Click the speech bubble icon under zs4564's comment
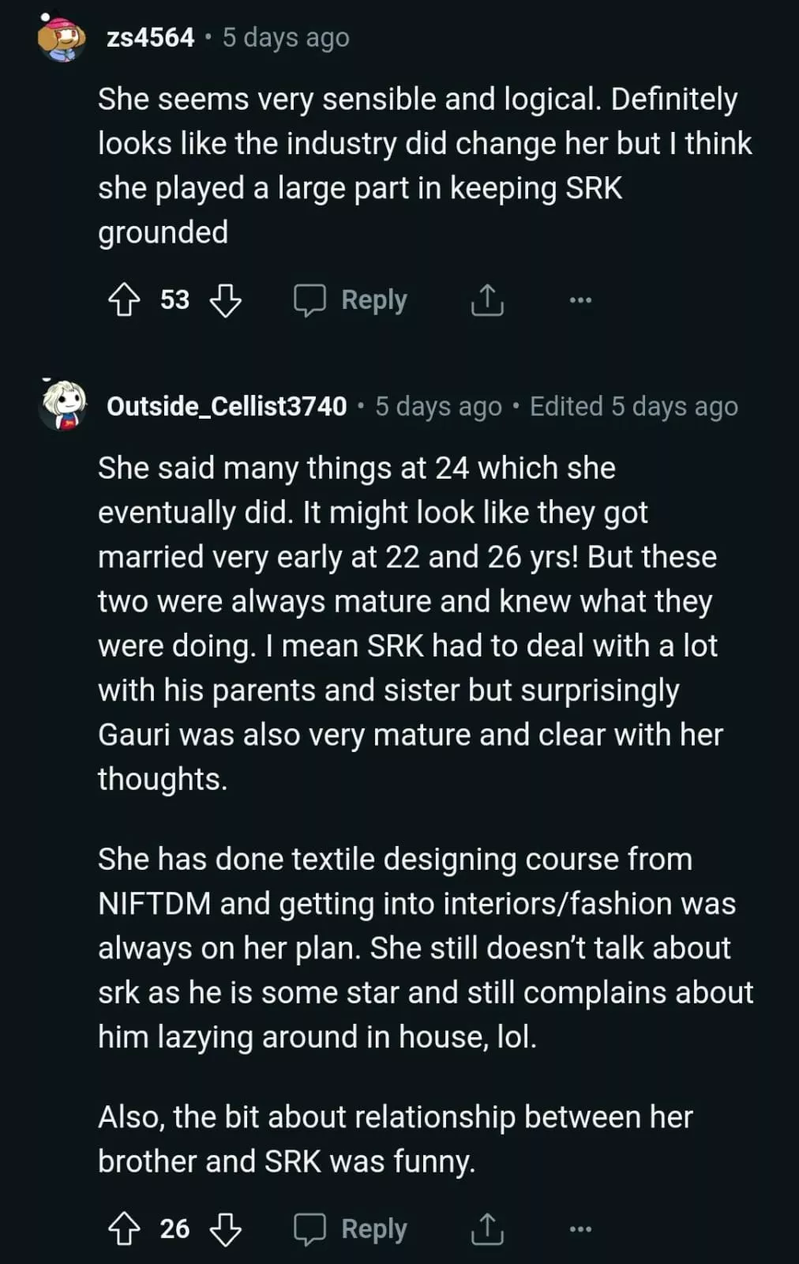The image size is (799, 1264). (x=309, y=300)
